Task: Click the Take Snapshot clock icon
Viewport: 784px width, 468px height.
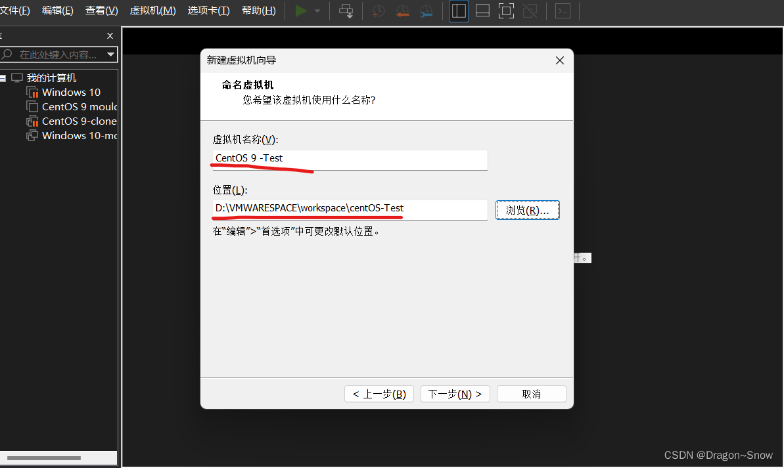Action: (378, 11)
